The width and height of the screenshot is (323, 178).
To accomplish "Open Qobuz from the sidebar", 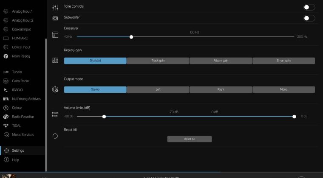I will [17, 108].
